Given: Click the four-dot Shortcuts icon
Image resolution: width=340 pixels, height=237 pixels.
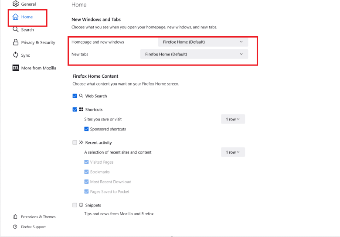Looking at the screenshot, I should [81, 110].
